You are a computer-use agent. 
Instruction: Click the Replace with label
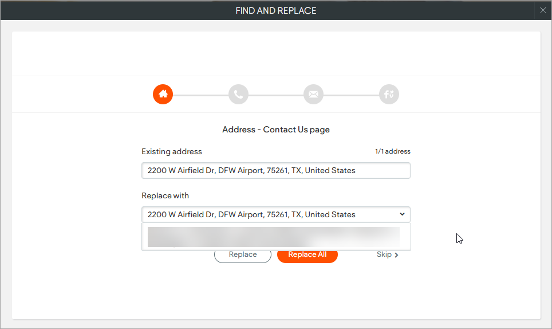165,196
